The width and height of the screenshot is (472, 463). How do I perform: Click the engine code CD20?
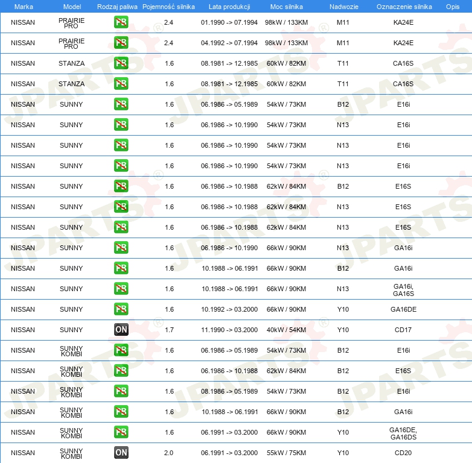click(403, 453)
